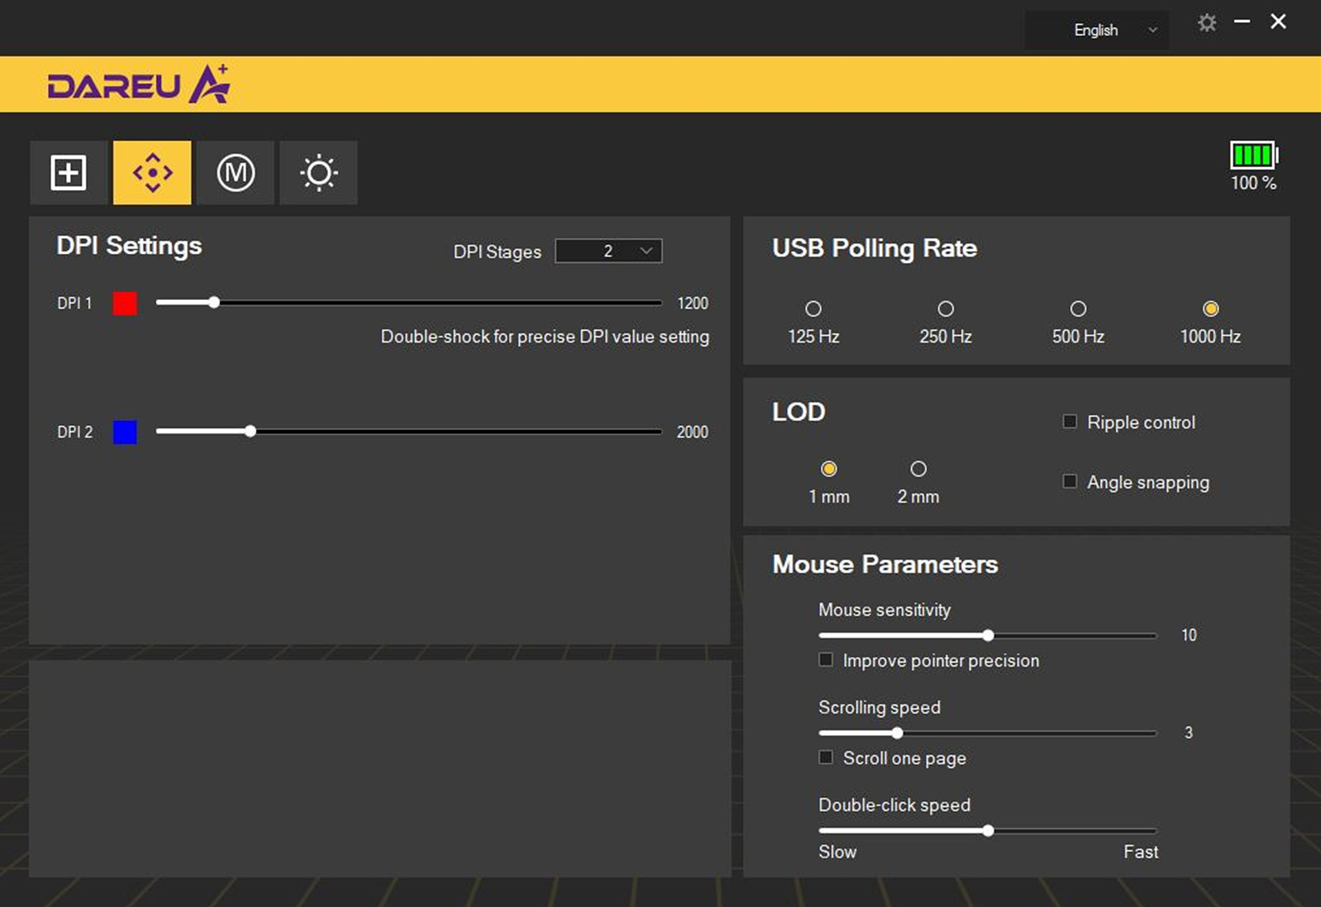Minimize the DAREU window
This screenshot has height=907, width=1321.
coord(1242,22)
